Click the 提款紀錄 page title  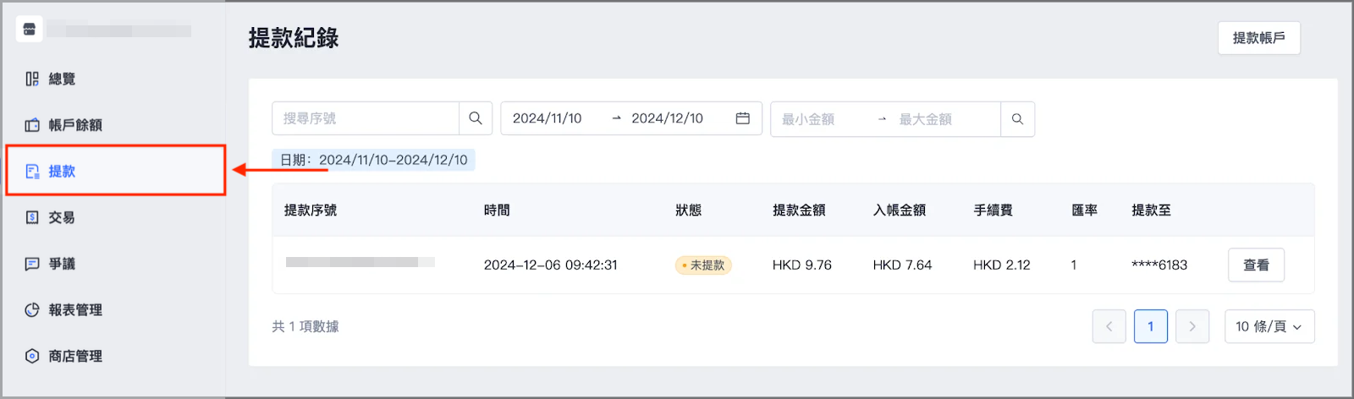click(294, 38)
